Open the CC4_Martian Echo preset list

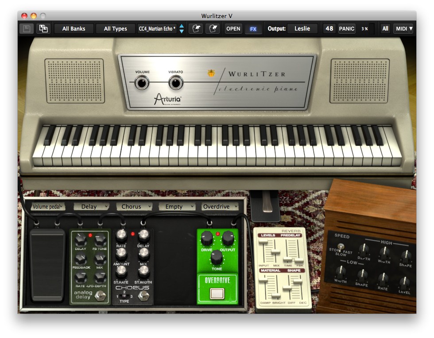pyautogui.click(x=157, y=28)
